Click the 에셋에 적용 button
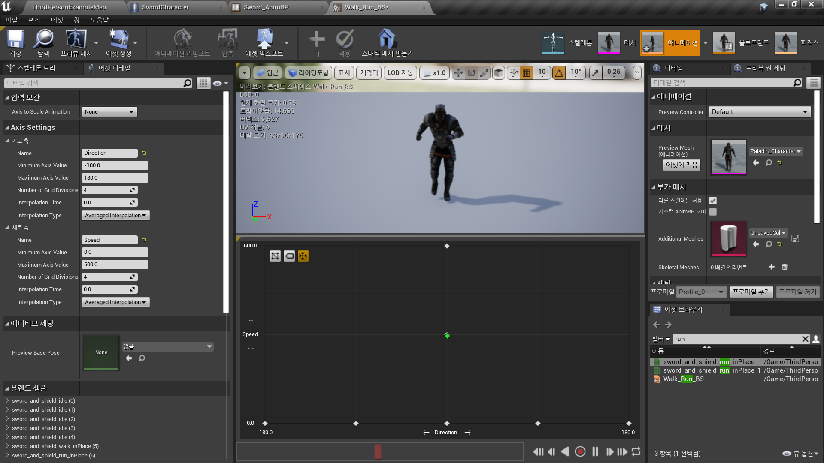This screenshot has height=463, width=824. coord(681,165)
